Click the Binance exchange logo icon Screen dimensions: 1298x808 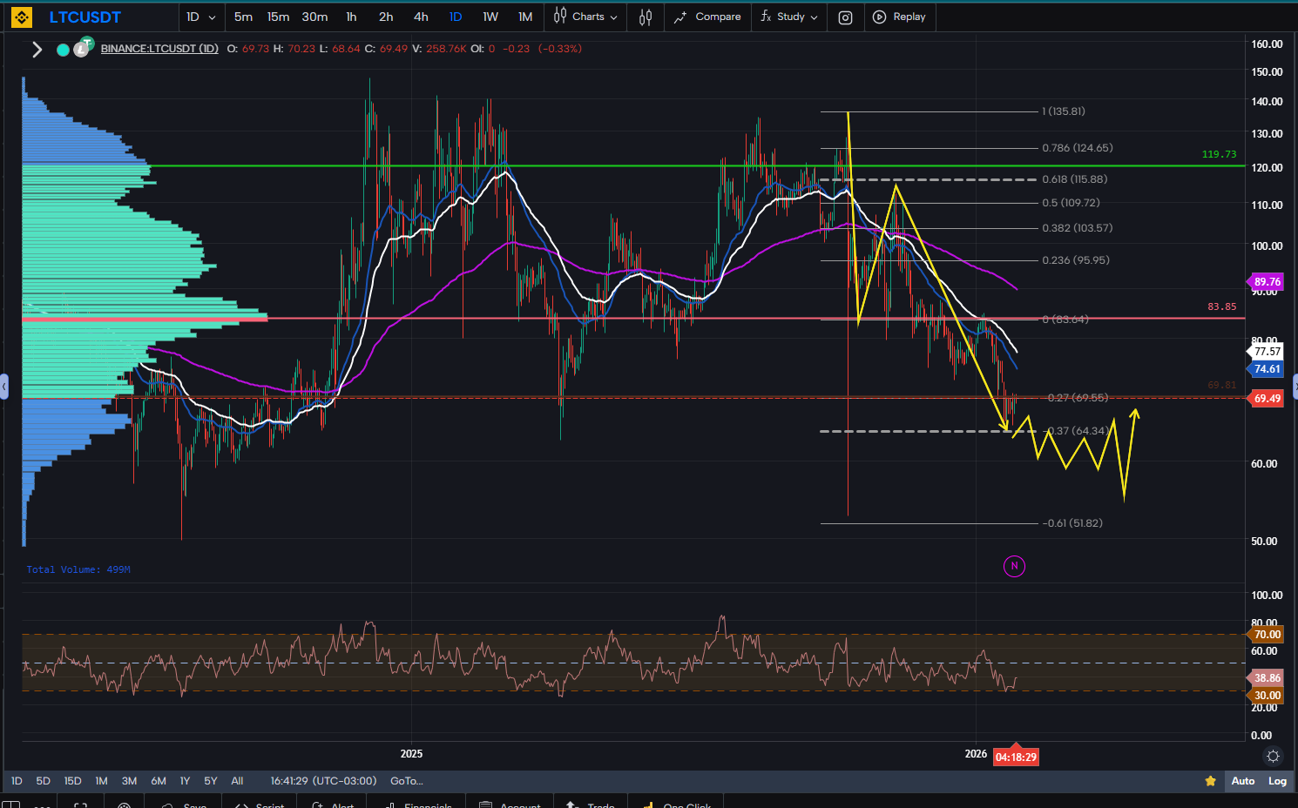[22, 17]
